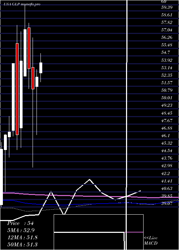Click the 42.98 price axis label
Image resolution: width=179 pixels, height=250 pixels.
click(167, 166)
